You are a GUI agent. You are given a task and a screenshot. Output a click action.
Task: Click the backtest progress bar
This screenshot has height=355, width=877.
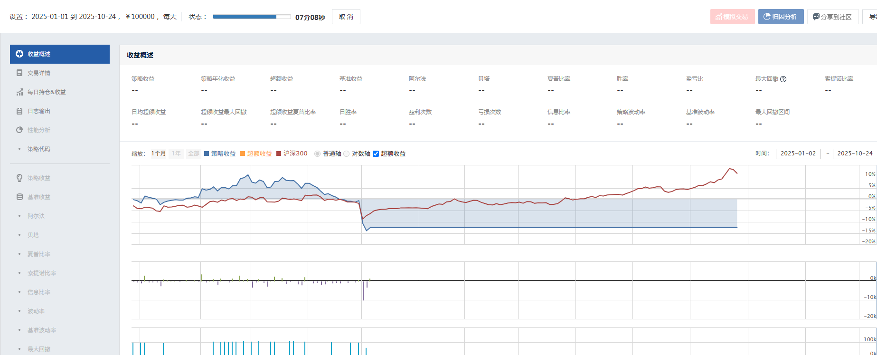click(252, 17)
